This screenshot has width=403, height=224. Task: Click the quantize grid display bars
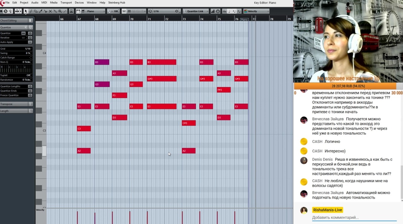point(16,69)
